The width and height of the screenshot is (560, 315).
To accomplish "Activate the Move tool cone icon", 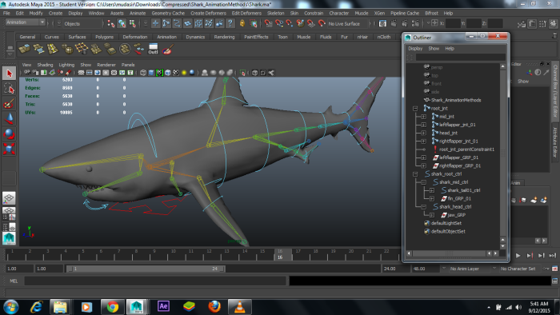I will pos(9,118).
